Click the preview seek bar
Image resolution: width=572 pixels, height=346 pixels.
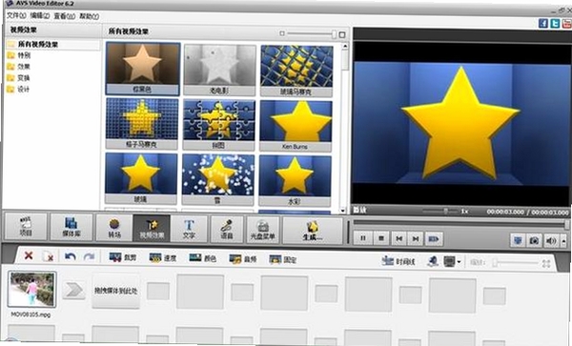tap(460, 223)
